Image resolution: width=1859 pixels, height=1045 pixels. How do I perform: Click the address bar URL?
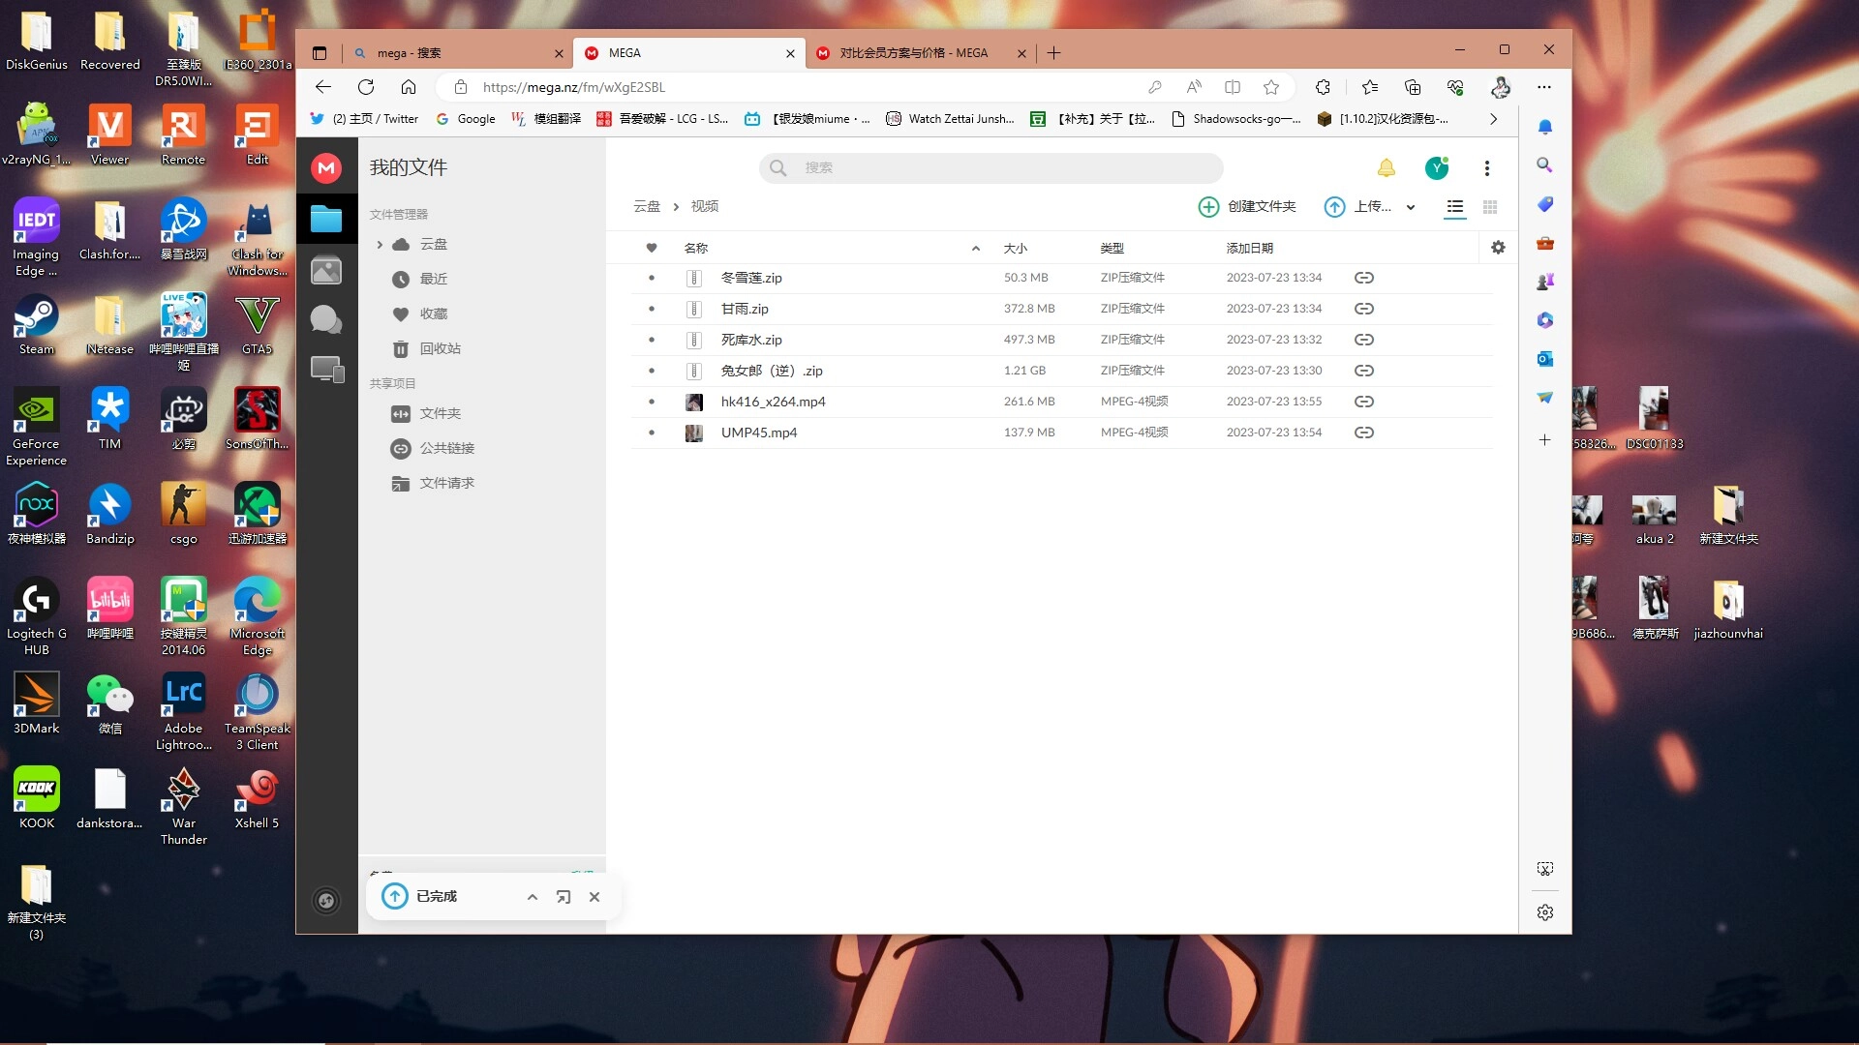573,87
